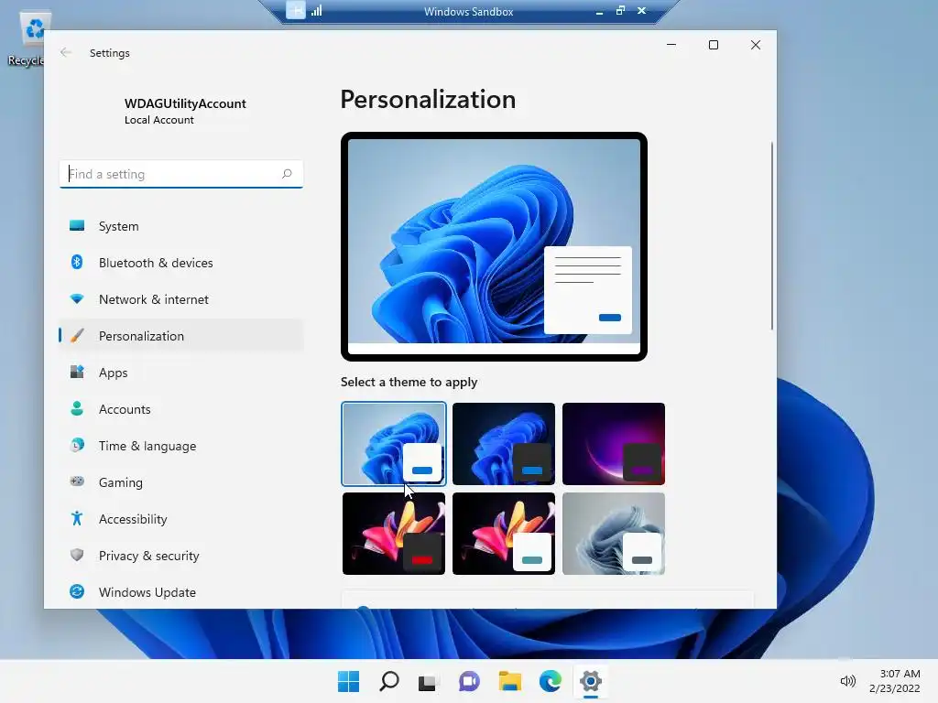This screenshot has width=938, height=703.
Task: Click the Personalization paintbrush icon
Action: click(x=77, y=335)
